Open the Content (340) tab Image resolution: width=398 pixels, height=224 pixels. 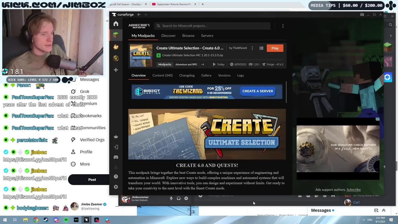[x=162, y=75]
